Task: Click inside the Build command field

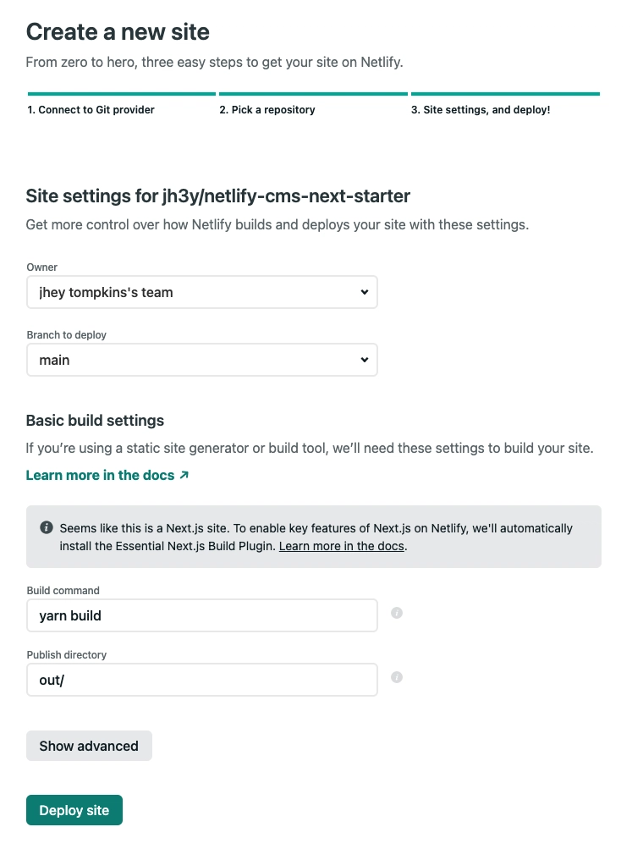Action: (x=201, y=615)
